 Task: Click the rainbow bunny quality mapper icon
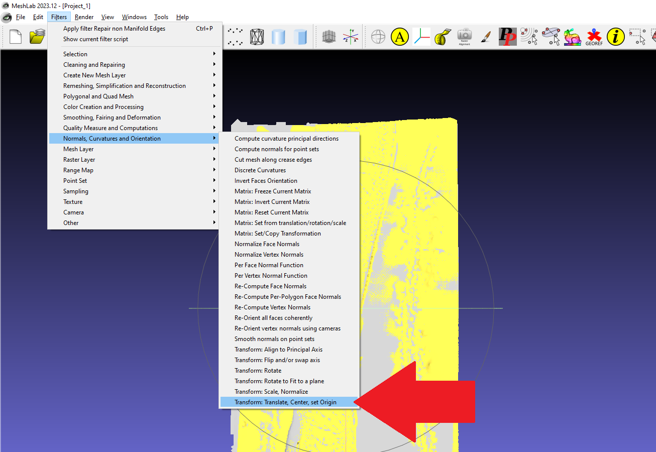572,37
